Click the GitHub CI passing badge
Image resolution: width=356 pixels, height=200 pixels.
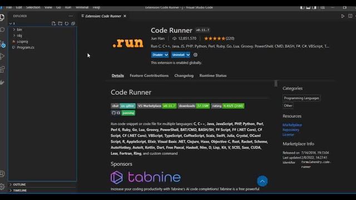pyautogui.click(x=123, y=113)
